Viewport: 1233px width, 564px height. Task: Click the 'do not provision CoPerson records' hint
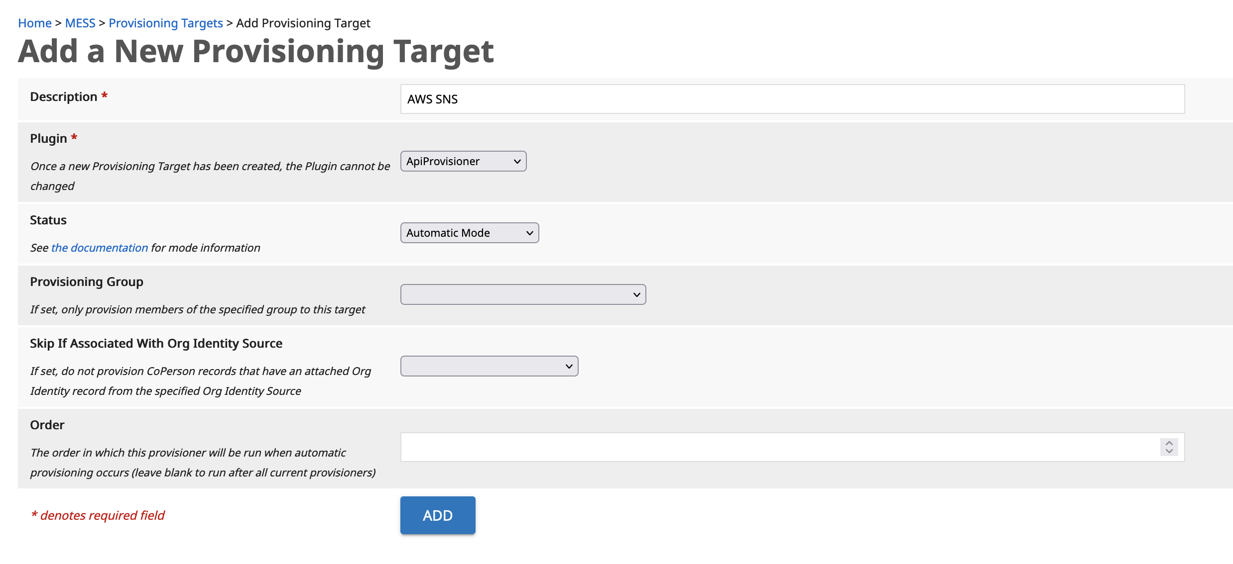click(x=201, y=381)
